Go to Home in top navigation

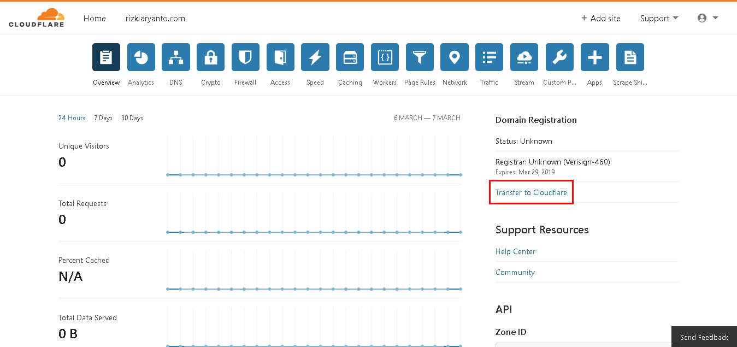[x=95, y=18]
